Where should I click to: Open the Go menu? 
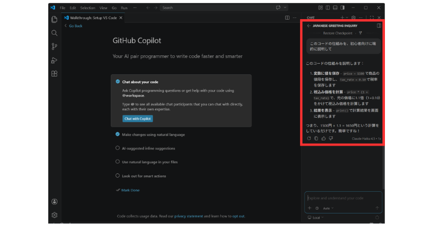(x=114, y=7)
